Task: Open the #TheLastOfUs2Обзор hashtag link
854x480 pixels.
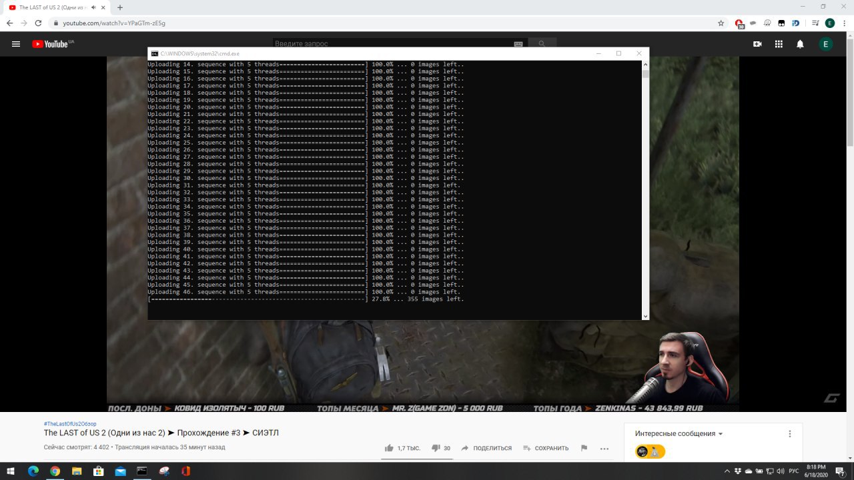Action: (x=70, y=424)
